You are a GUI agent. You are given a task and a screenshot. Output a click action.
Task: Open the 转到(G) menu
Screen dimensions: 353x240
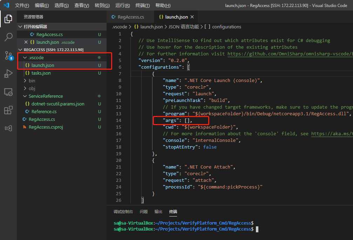point(102,5)
